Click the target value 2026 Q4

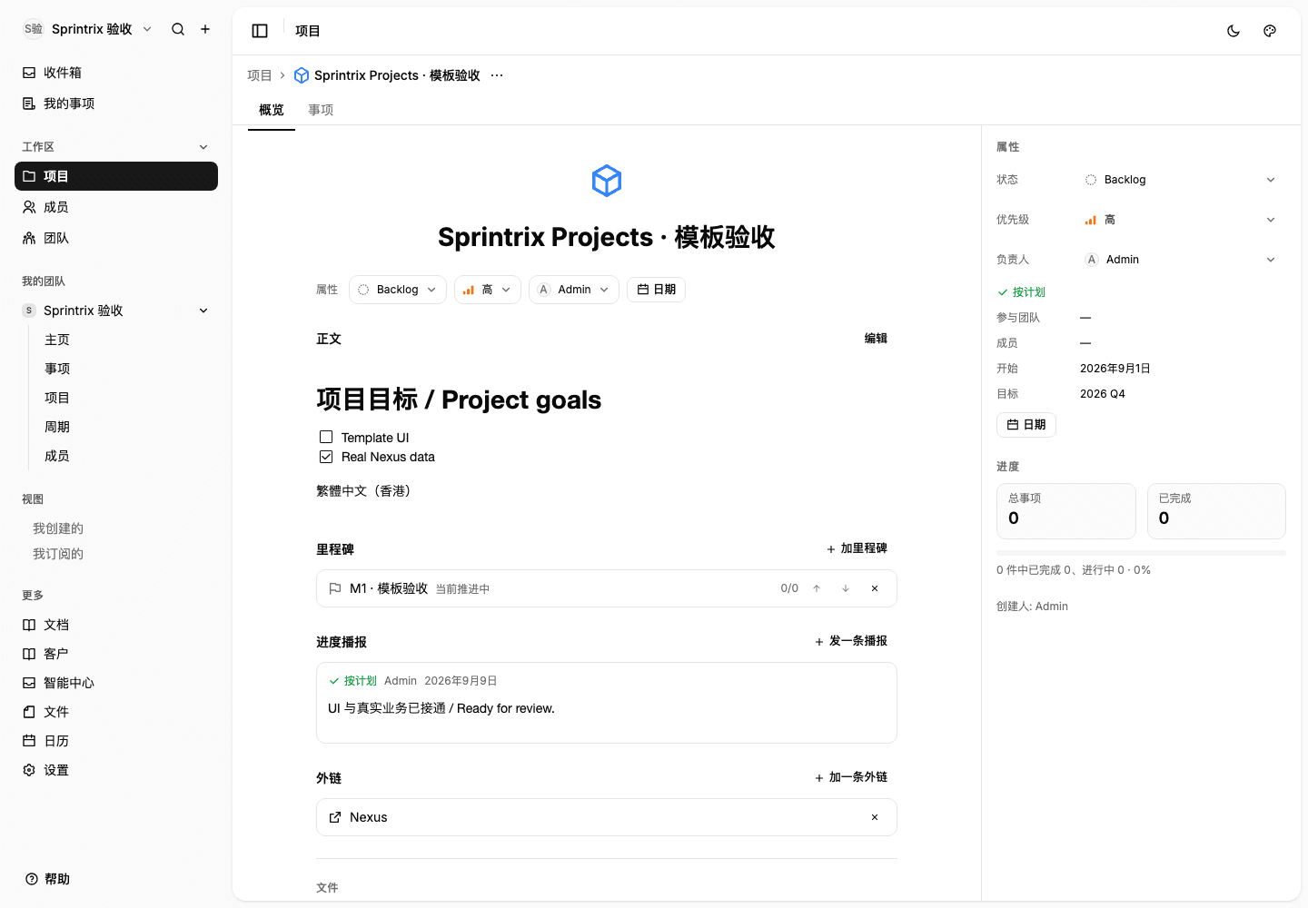[1103, 394]
